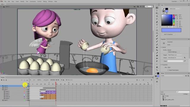Select the Eraser tool
This screenshot has height=107, width=190.
[x=157, y=56]
